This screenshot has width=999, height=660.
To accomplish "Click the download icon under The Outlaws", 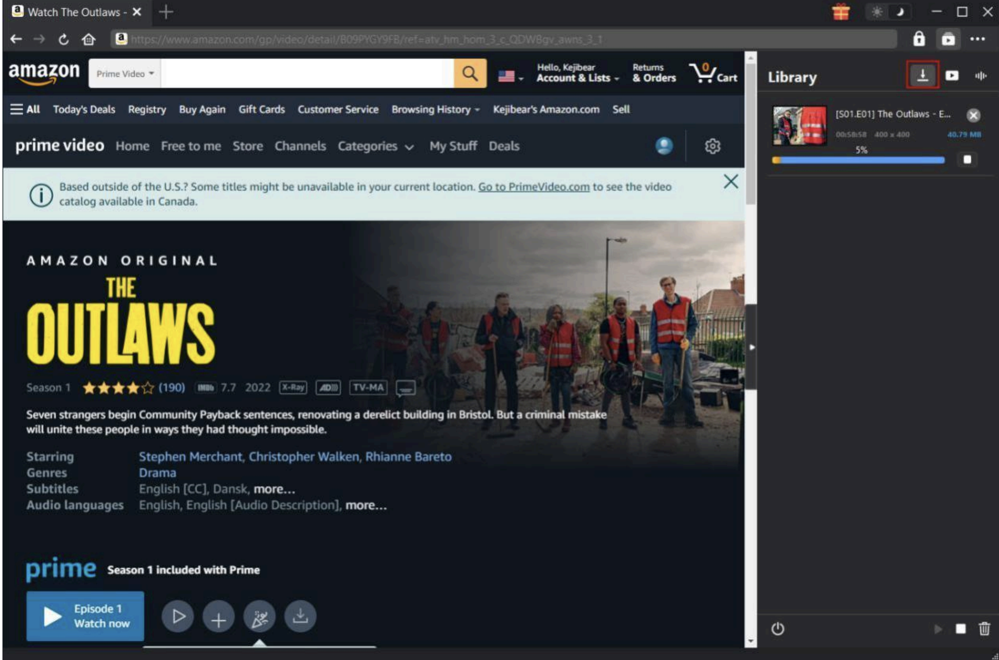I will [x=300, y=617].
